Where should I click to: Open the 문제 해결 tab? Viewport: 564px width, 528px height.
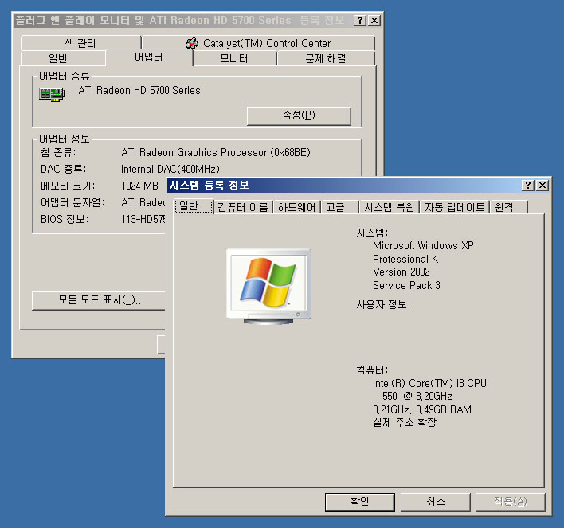click(326, 58)
